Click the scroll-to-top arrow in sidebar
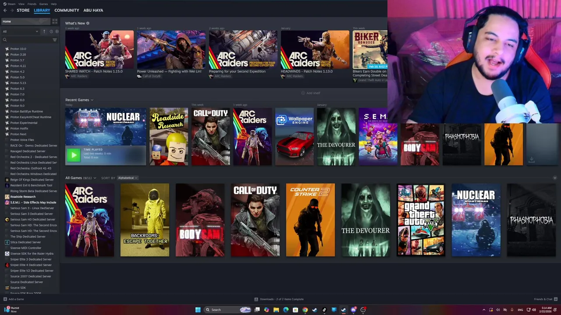This screenshot has width=561, height=315. (44, 31)
